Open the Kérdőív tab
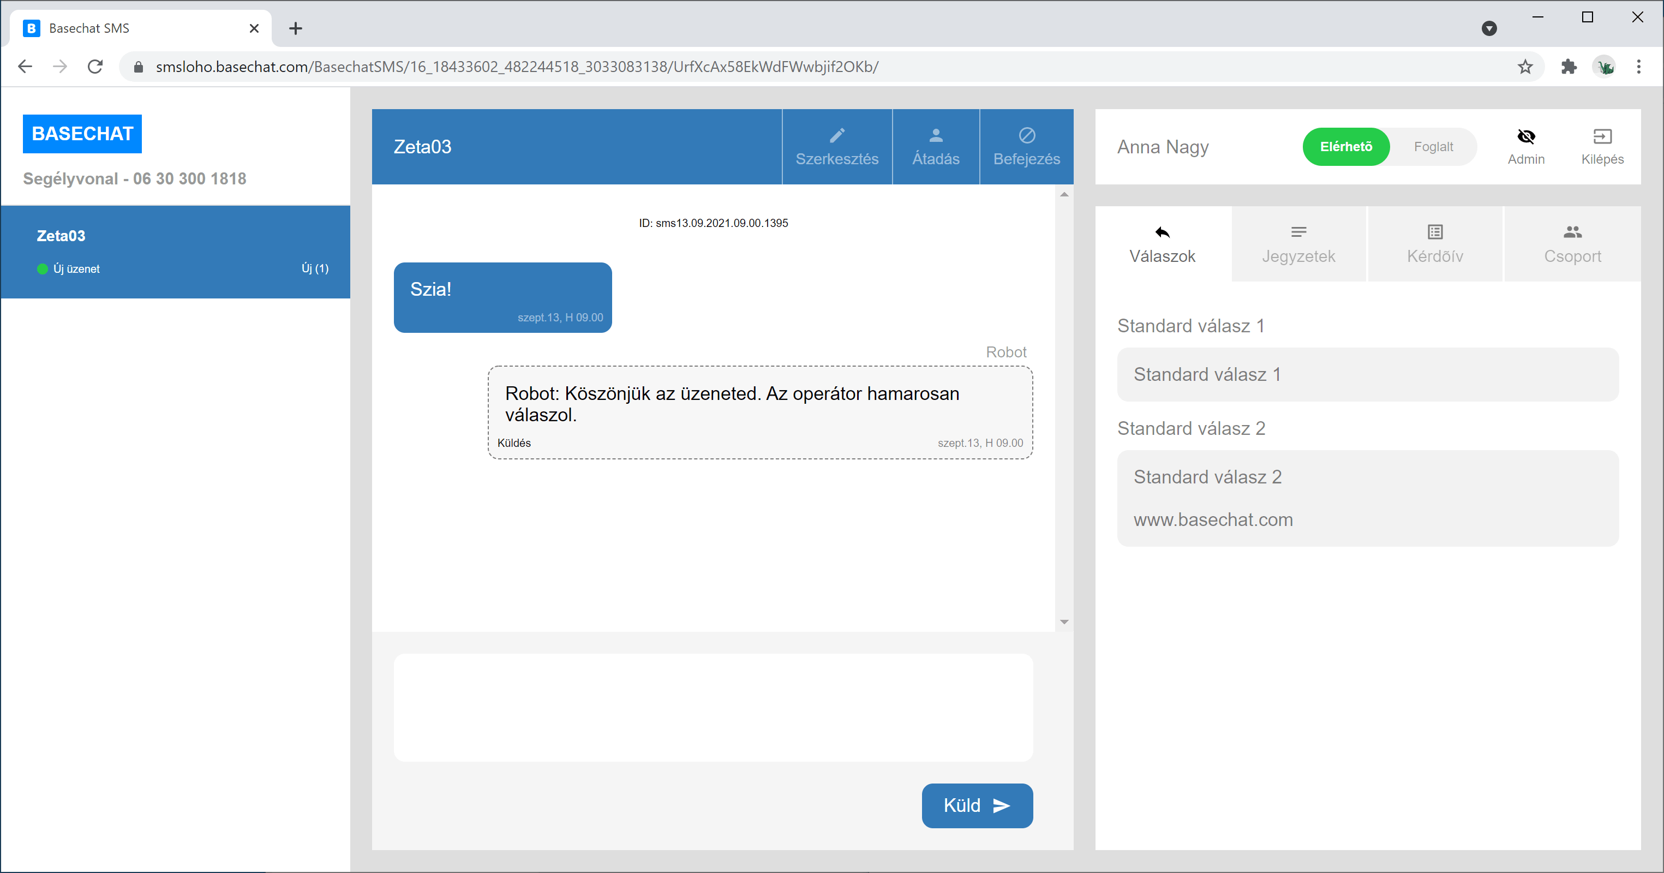1664x873 pixels. [x=1435, y=244]
